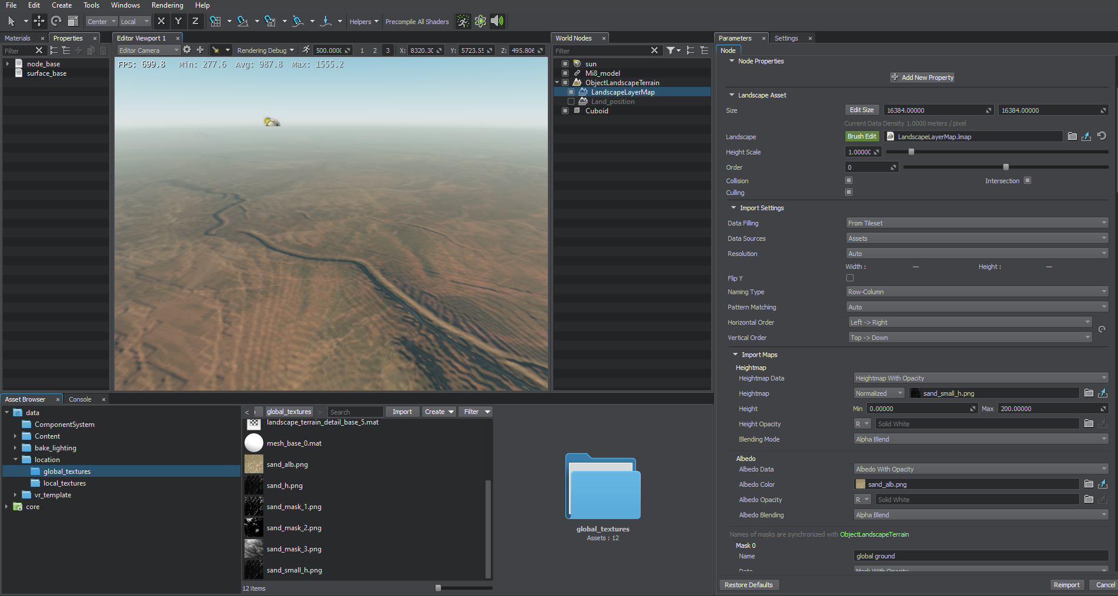Screen dimensions: 1118x596
Task: Open the Windows menu
Action: coord(125,5)
